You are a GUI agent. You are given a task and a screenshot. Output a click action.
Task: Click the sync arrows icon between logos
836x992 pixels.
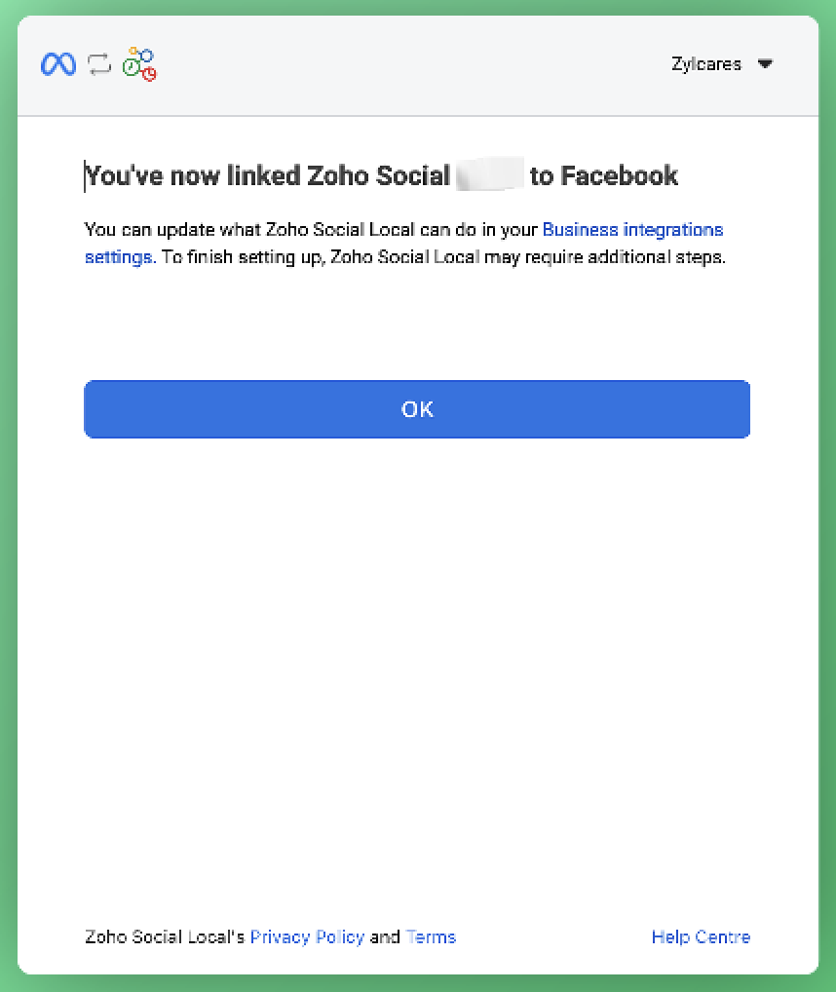click(99, 64)
